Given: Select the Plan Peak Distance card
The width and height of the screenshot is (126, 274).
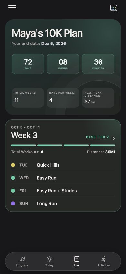Looking at the screenshot, I should (98, 98).
